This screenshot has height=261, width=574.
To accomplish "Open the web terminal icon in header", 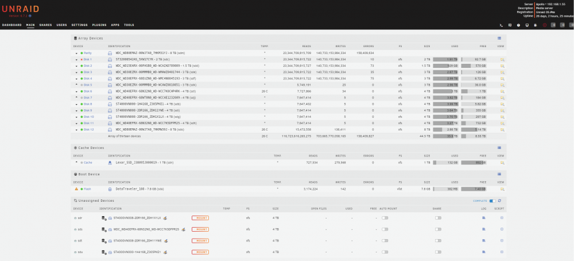I will click(x=501, y=25).
